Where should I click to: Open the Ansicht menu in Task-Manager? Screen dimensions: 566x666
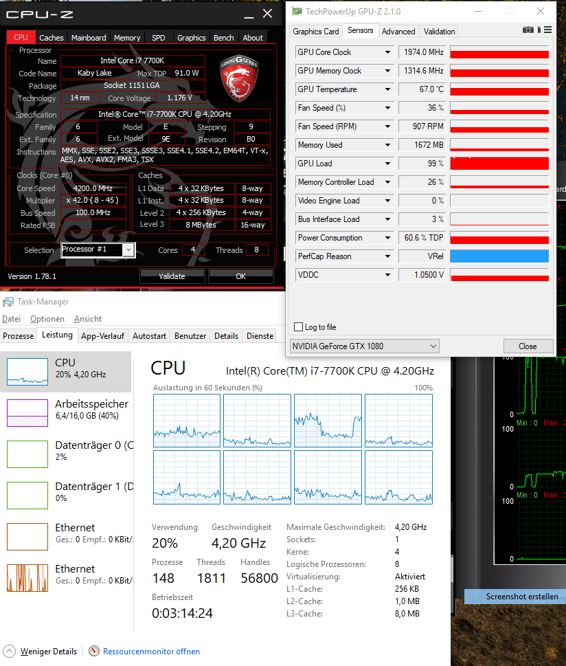pos(88,319)
